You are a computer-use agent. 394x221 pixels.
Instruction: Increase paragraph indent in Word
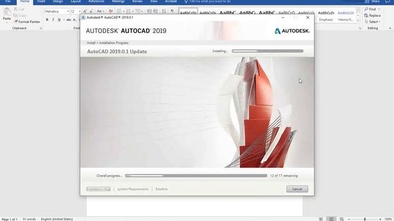tap(156, 11)
